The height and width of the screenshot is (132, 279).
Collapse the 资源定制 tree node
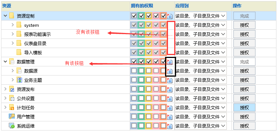click(6, 16)
